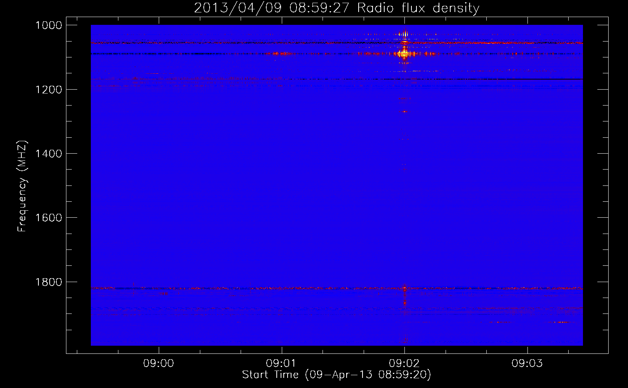Click the 1200 frequency tick label

(49, 90)
